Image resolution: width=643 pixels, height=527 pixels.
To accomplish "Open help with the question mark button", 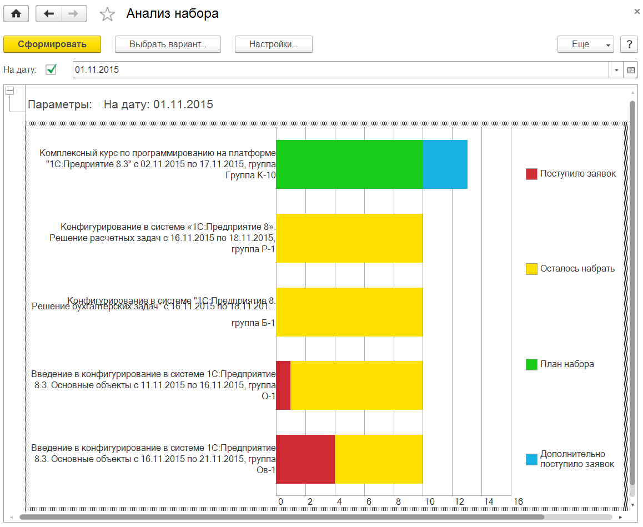I will tap(629, 44).
